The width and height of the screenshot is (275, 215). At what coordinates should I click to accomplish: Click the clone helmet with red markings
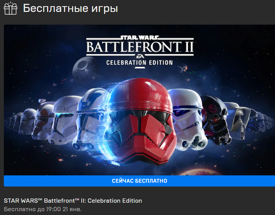43,121
